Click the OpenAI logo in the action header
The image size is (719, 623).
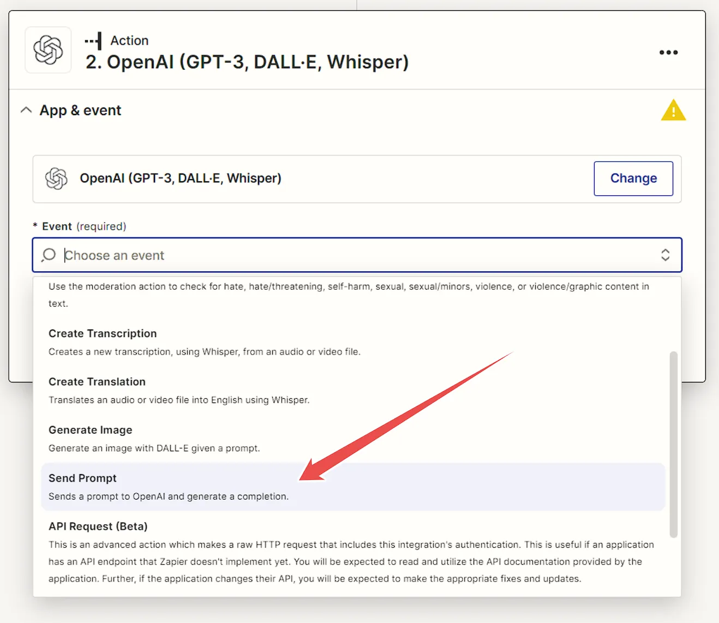click(x=48, y=50)
